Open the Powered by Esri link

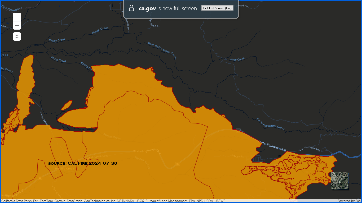click(349, 201)
